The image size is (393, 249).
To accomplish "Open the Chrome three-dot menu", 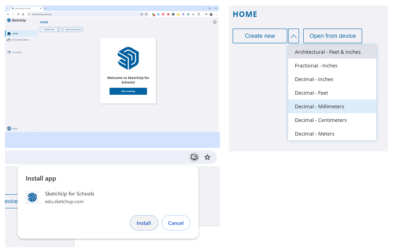I will point(216,14).
